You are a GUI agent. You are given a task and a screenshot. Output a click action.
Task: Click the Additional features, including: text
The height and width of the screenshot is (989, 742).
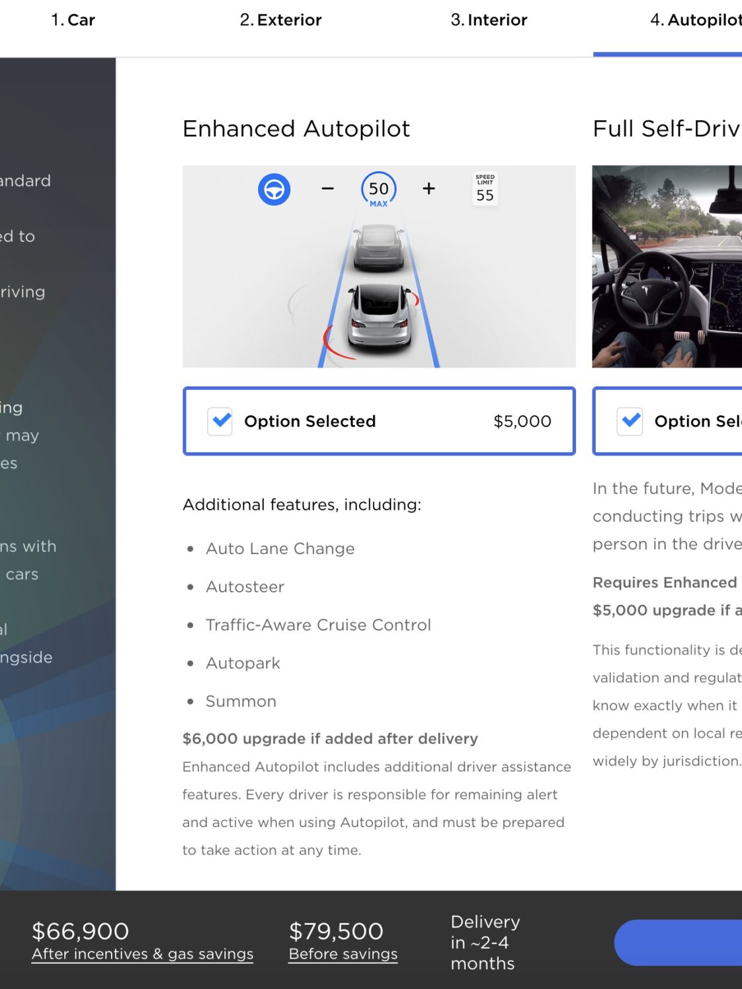pyautogui.click(x=302, y=504)
